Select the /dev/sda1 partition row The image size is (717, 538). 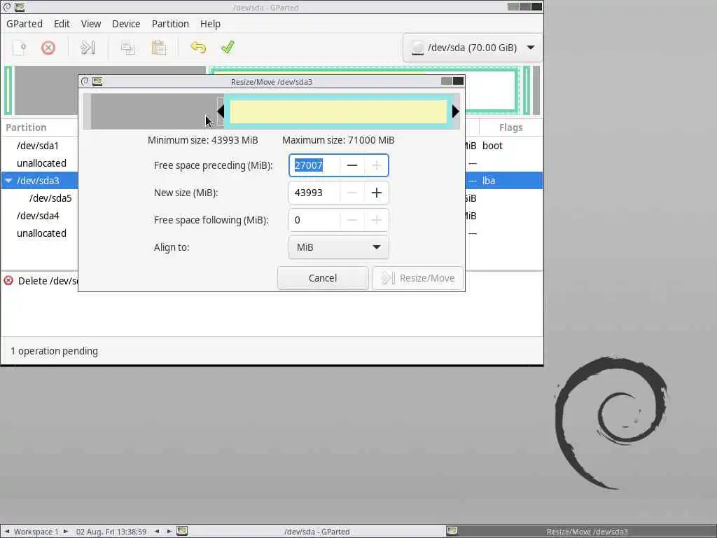coord(39,146)
